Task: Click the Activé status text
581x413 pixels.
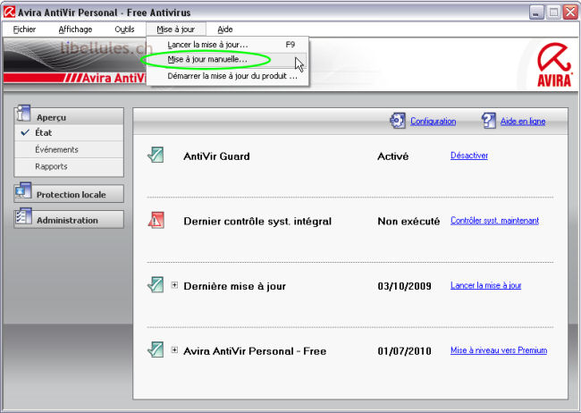Action: [392, 156]
